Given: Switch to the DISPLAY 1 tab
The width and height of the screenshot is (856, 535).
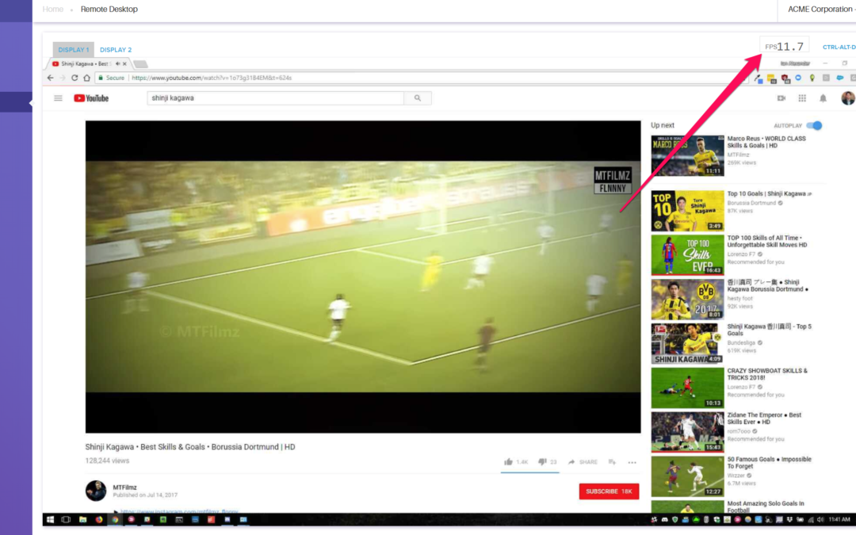Looking at the screenshot, I should (73, 50).
